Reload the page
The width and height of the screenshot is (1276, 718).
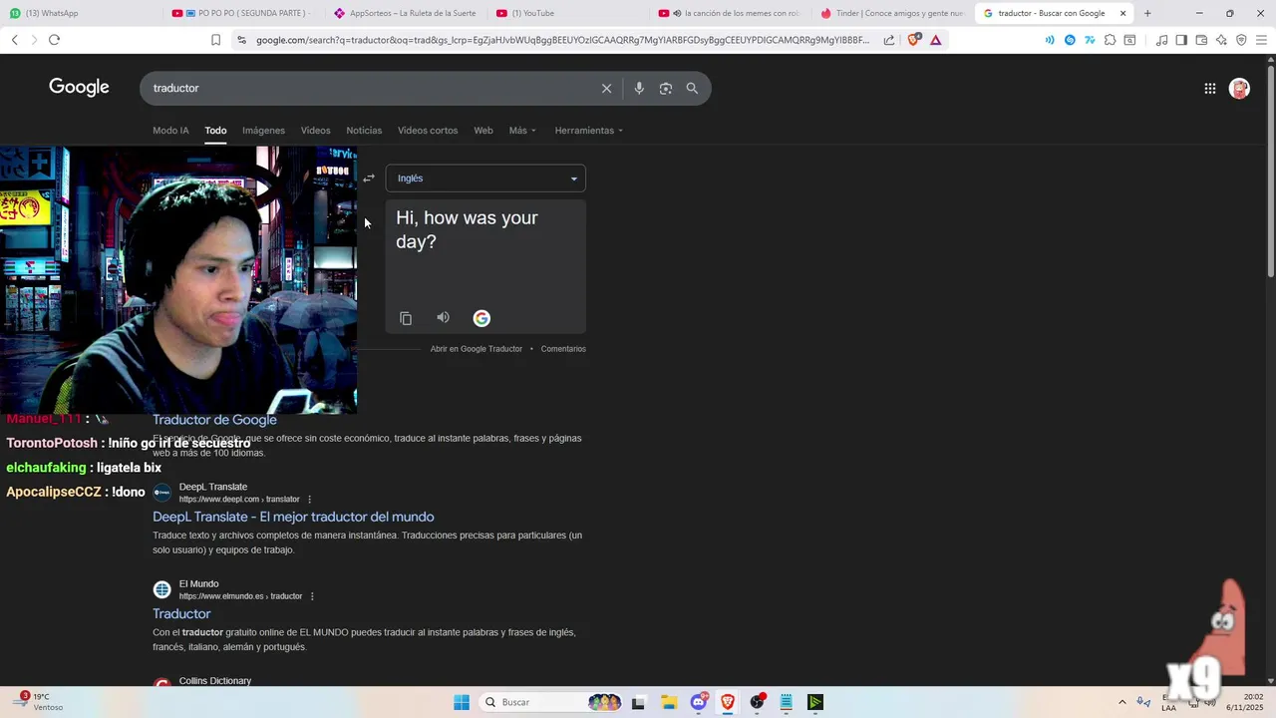(x=54, y=40)
